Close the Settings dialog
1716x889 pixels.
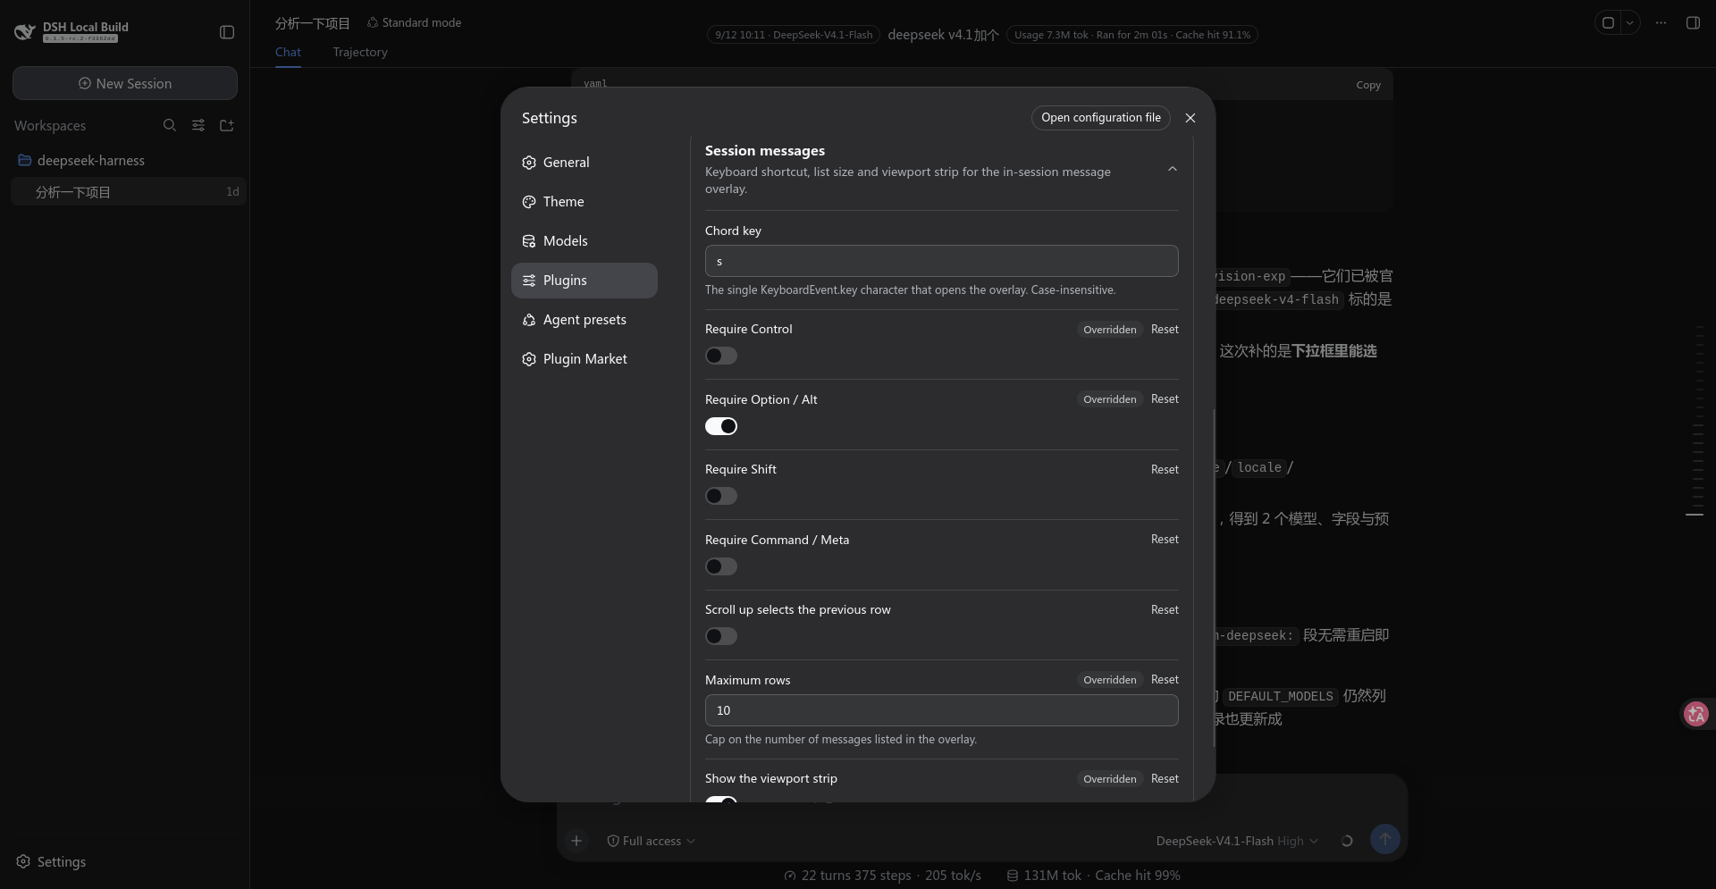tap(1190, 118)
